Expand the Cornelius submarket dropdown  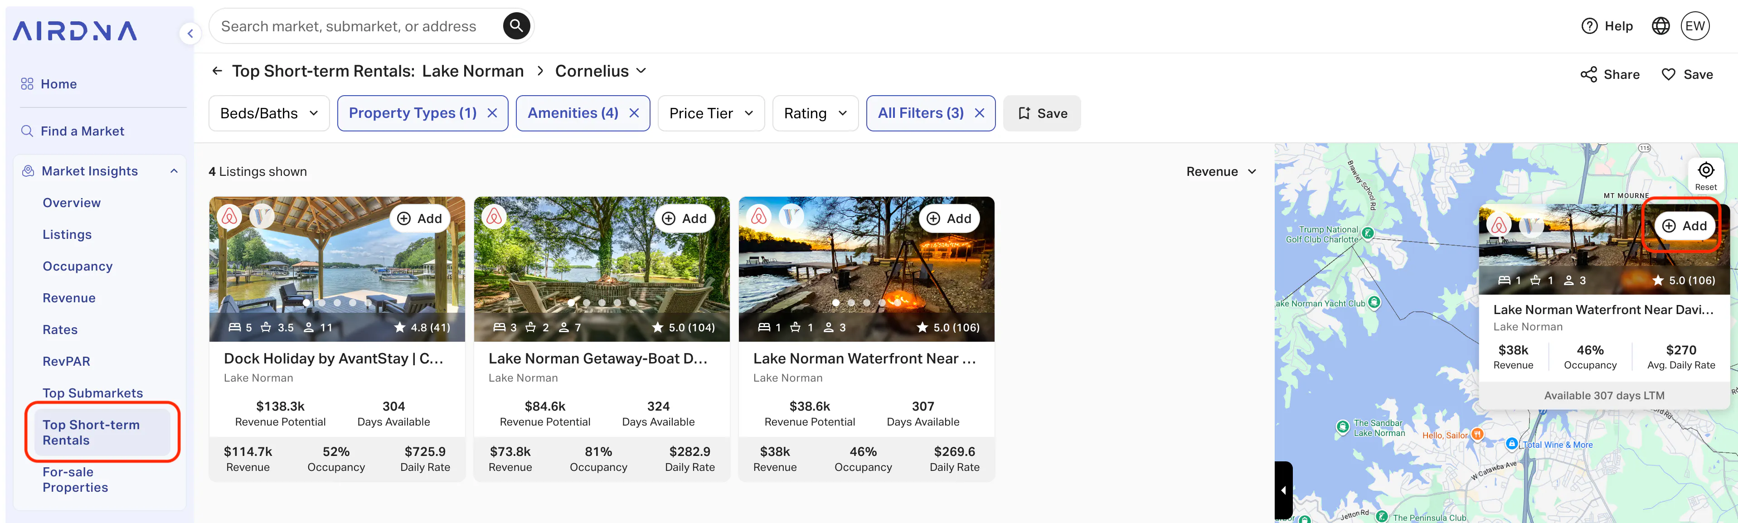(x=601, y=71)
